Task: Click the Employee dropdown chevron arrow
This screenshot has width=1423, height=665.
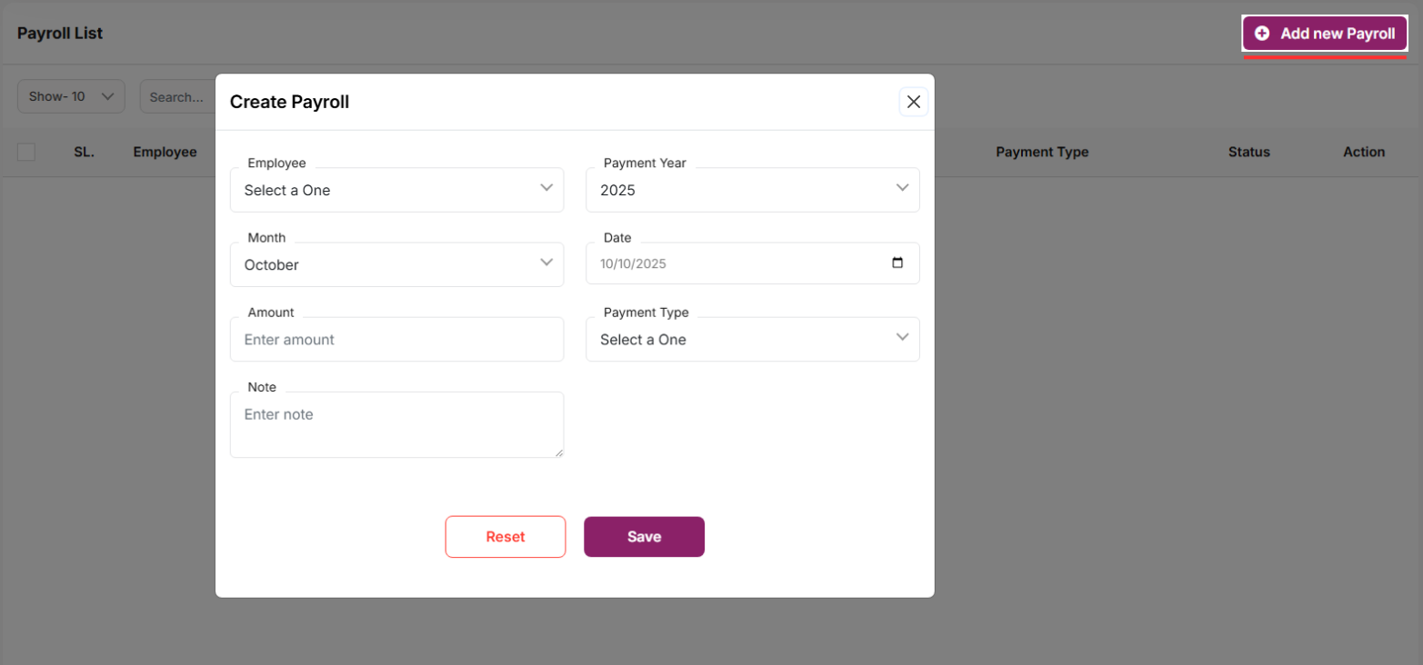Action: (546, 188)
